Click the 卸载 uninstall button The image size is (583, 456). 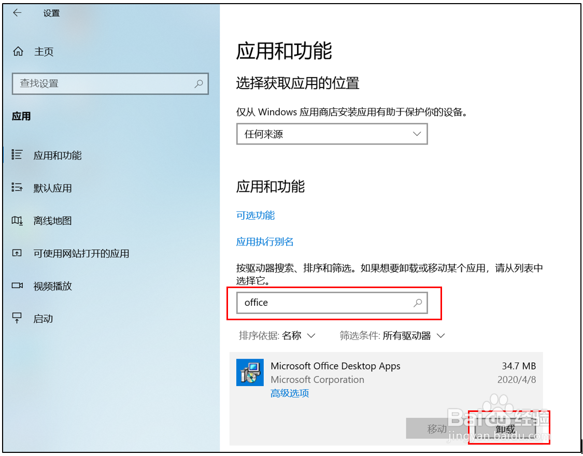pos(506,429)
